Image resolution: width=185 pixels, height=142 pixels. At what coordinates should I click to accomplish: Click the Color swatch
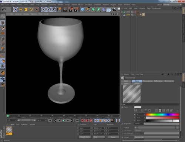click(x=138, y=107)
